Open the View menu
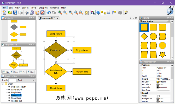Viewport: 175px width, 104px height. click(17, 8)
